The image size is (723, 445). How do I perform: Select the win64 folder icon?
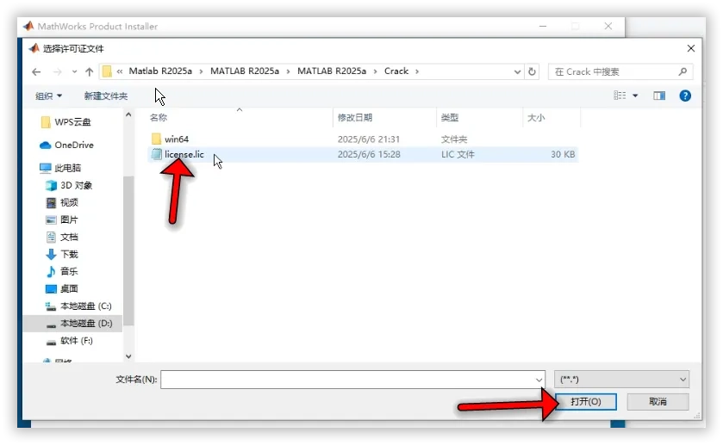point(156,139)
